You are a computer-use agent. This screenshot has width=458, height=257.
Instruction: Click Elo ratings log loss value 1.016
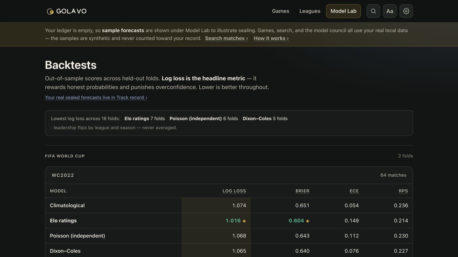(233, 221)
